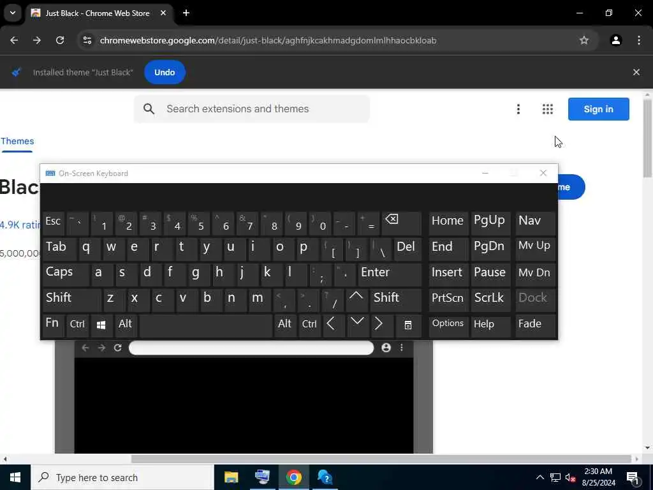The image size is (653, 490).
Task: Click Fade key on On-Screen Keyboard
Action: 535,325
